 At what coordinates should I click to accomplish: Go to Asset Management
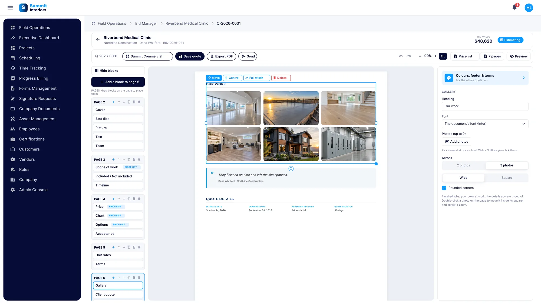[x=37, y=119]
